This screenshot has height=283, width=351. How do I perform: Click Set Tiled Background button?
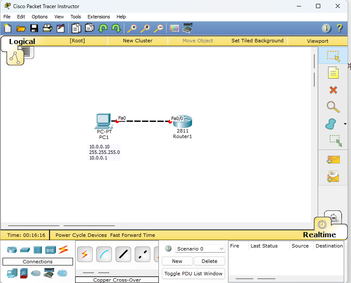point(257,41)
